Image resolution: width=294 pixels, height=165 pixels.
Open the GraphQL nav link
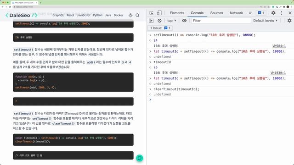pos(58,15)
